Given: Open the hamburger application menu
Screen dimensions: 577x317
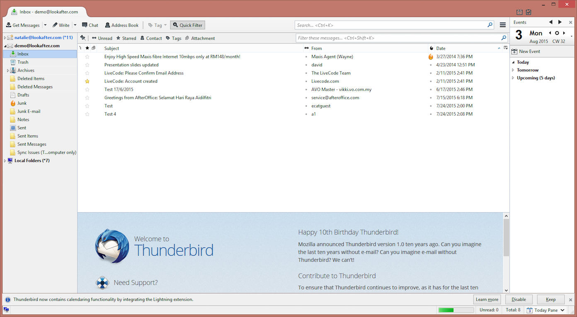Looking at the screenshot, I should point(502,25).
